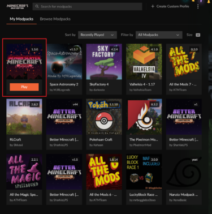
Task: Click Space Astronomy 2 title text
Action: (x=64, y=84)
